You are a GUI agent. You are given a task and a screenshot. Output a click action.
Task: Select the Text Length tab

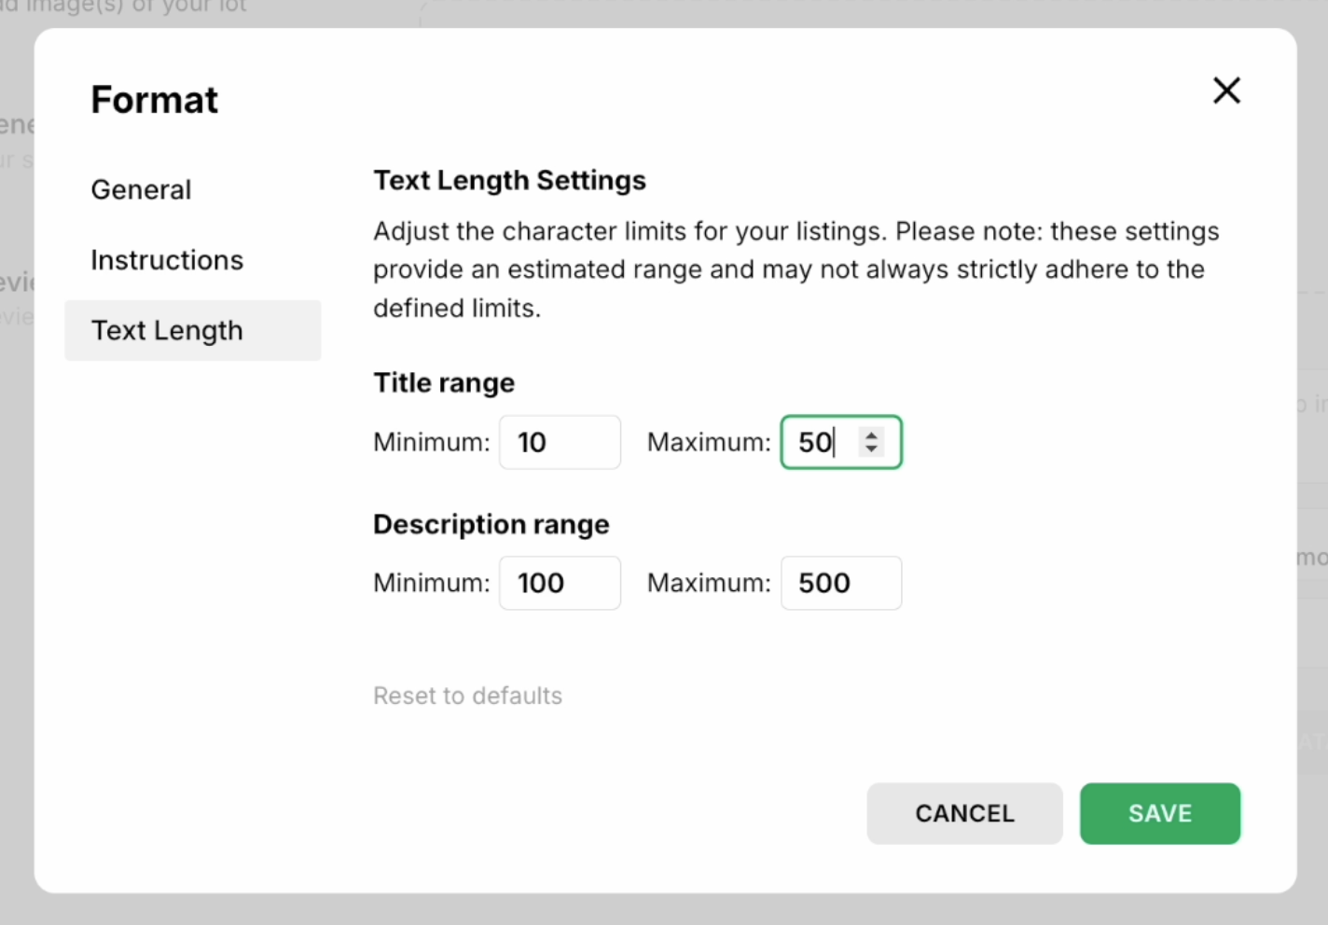pos(193,330)
